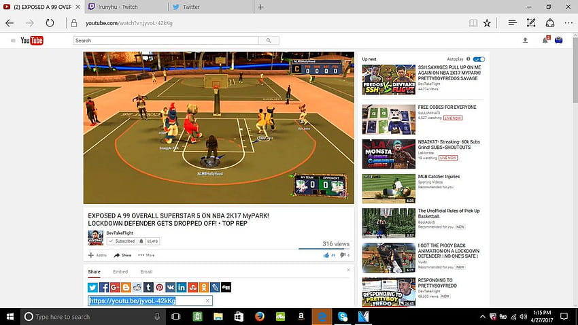This screenshot has height=325, width=578.
Task: Share video on StumbleUpon
Action: pyautogui.click(x=192, y=288)
